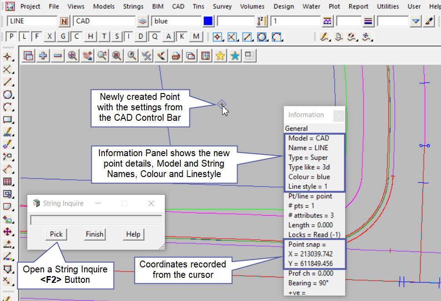
Task: Open model list beside CAD field
Action: [x=143, y=21]
